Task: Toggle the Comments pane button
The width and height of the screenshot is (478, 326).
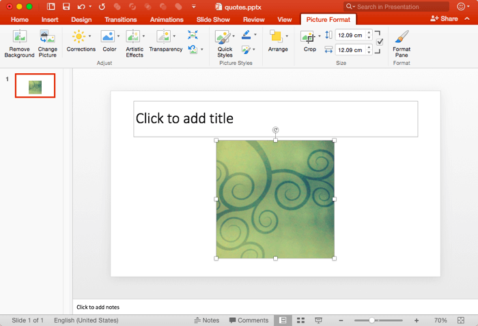Action: coord(249,321)
